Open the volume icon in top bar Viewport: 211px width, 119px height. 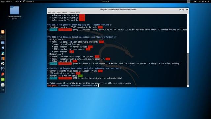203,1
